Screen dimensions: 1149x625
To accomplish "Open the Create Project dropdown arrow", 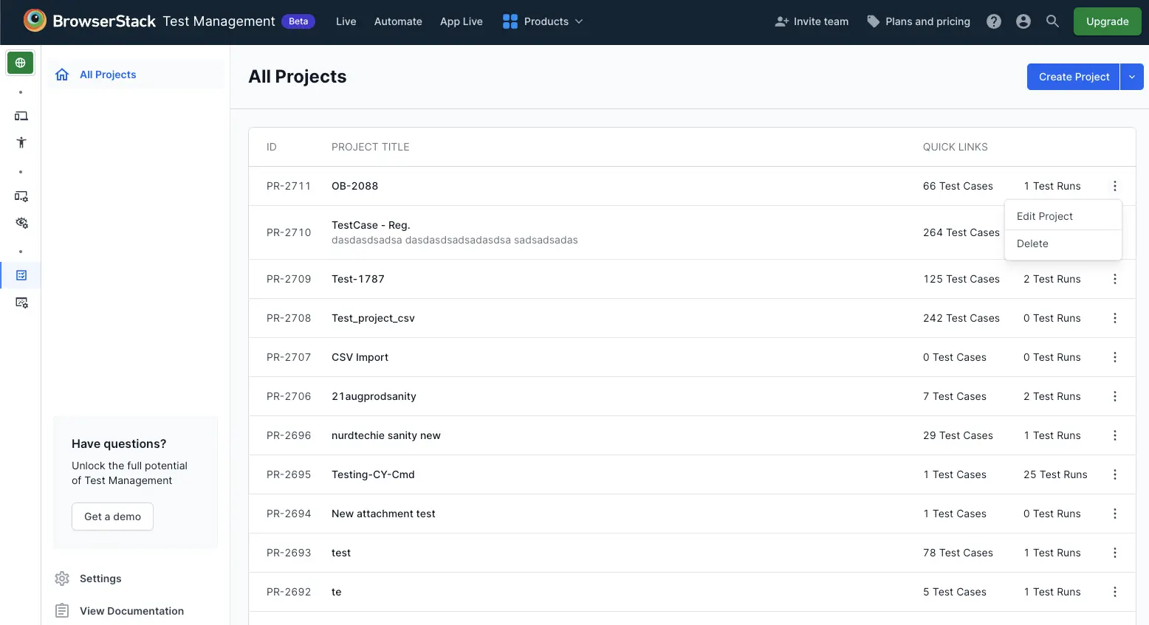I will [x=1132, y=77].
